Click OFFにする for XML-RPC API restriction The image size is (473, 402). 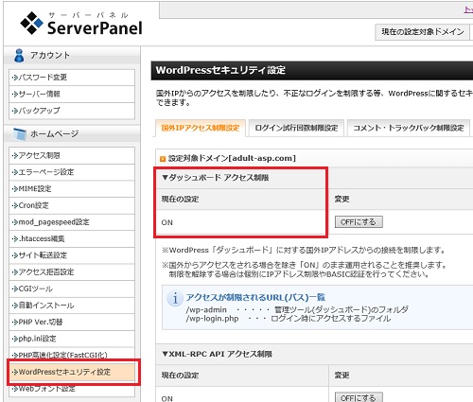(x=359, y=397)
